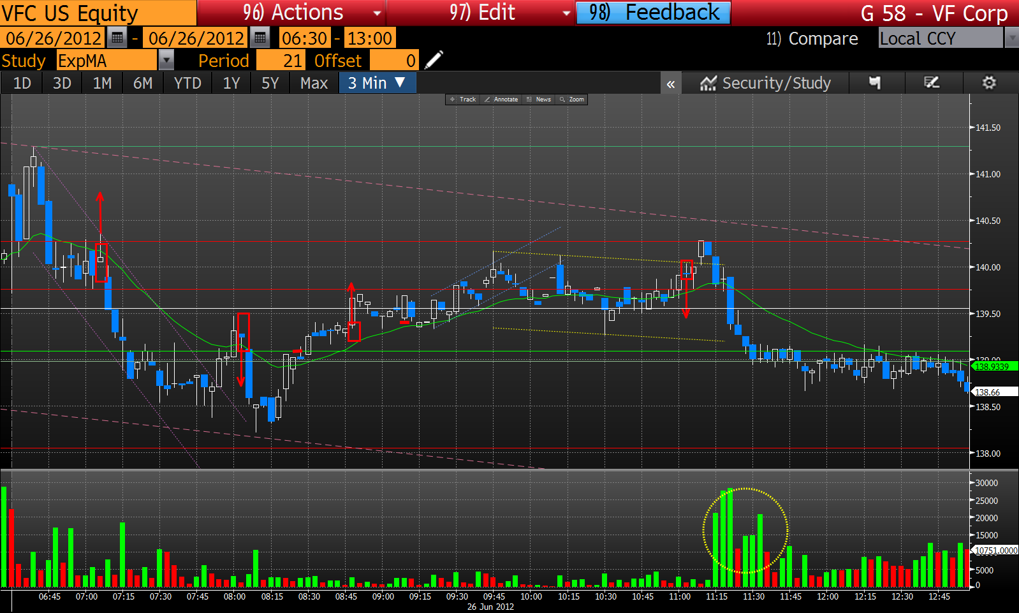Open the chart annotation drawing icon
This screenshot has height=613, width=1019.
click(932, 83)
